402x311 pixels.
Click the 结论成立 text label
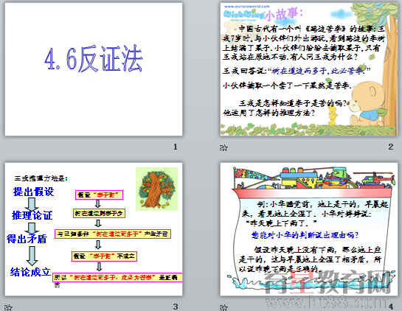(x=30, y=272)
